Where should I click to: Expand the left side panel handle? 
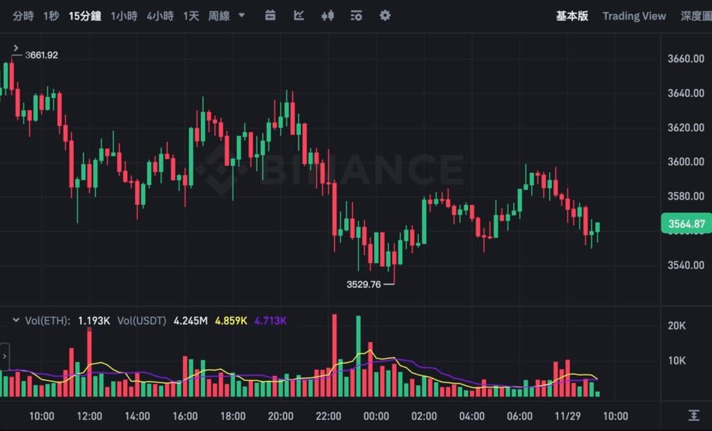(5, 356)
